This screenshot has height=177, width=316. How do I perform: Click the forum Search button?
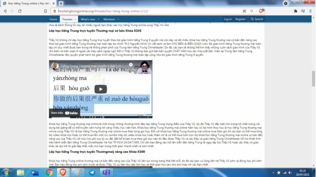click(x=257, y=19)
